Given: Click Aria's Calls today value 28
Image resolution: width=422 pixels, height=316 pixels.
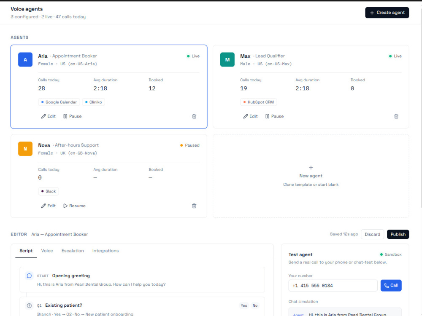Looking at the screenshot, I should pos(42,88).
